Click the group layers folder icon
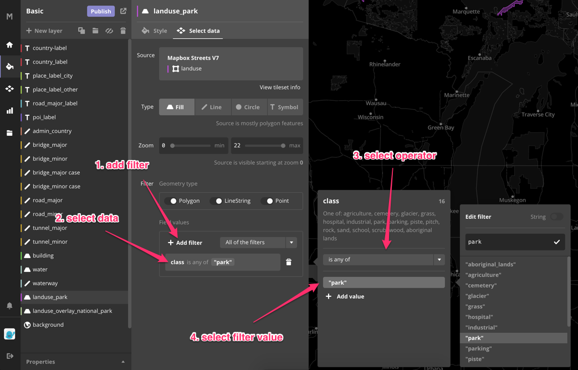Image resolution: width=578 pixels, height=370 pixels. point(95,31)
